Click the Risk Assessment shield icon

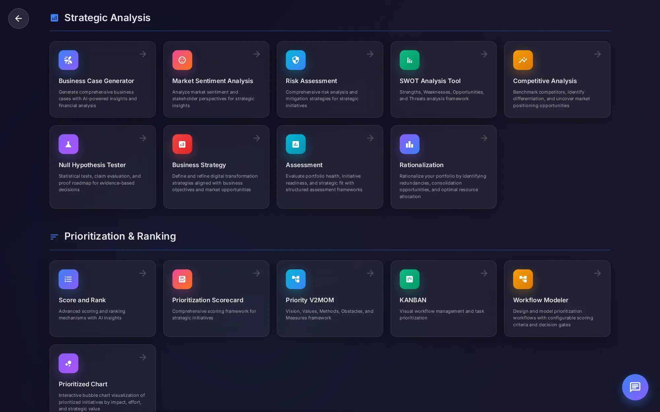click(296, 60)
